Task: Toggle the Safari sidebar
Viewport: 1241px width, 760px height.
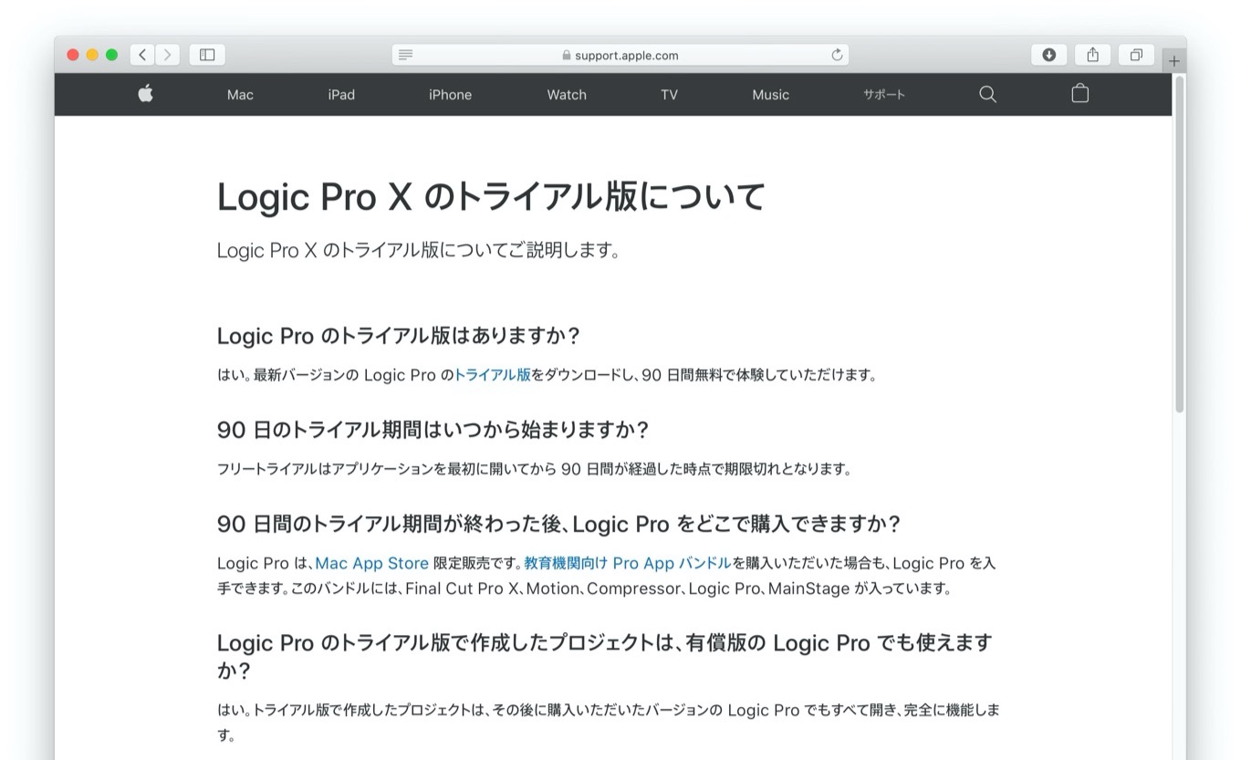Action: pos(207,54)
